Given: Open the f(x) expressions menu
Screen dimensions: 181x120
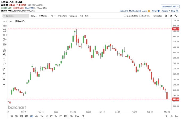Looking at the screenshot, I should pyautogui.click(x=81, y=16).
